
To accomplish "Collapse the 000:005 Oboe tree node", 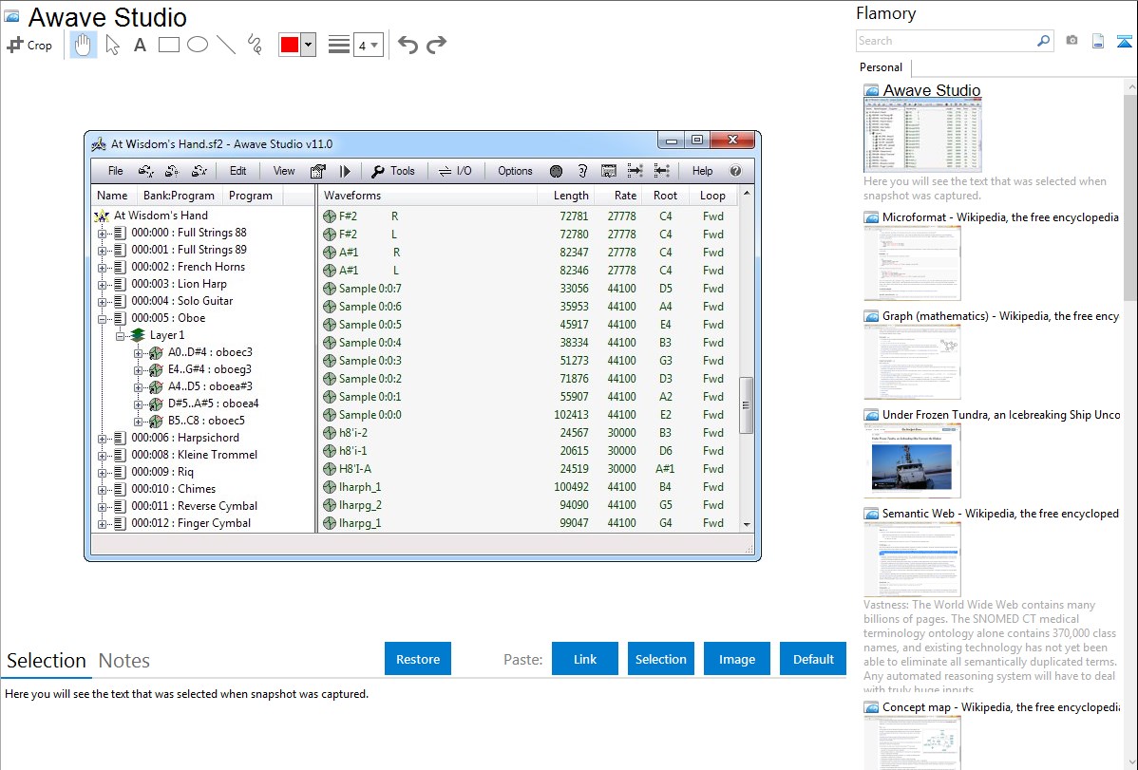I will pos(103,318).
